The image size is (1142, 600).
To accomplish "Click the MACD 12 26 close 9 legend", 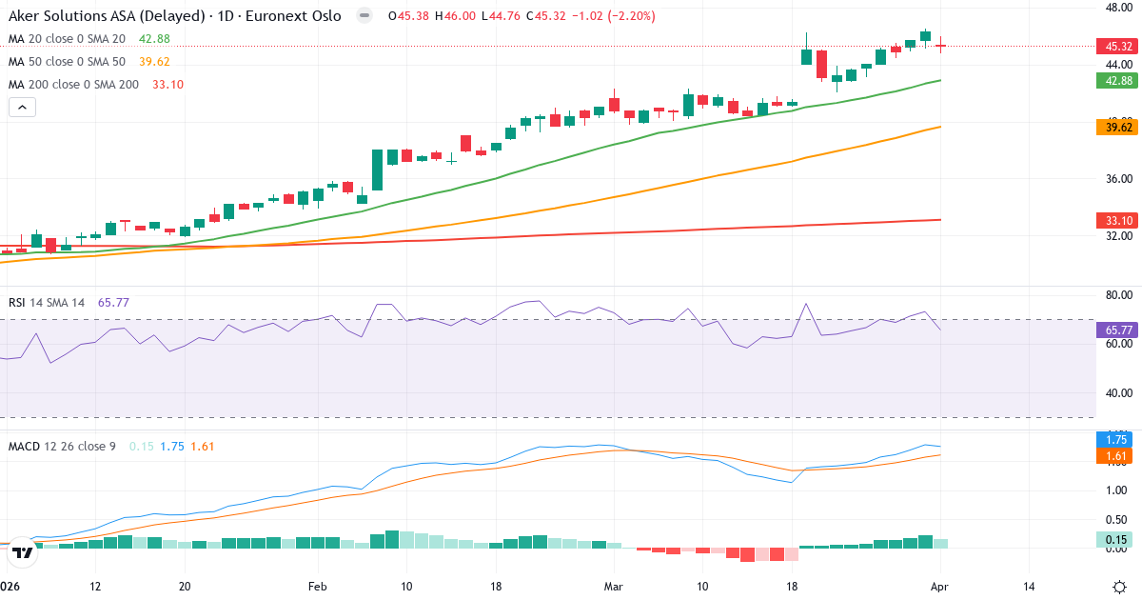I will [x=62, y=446].
